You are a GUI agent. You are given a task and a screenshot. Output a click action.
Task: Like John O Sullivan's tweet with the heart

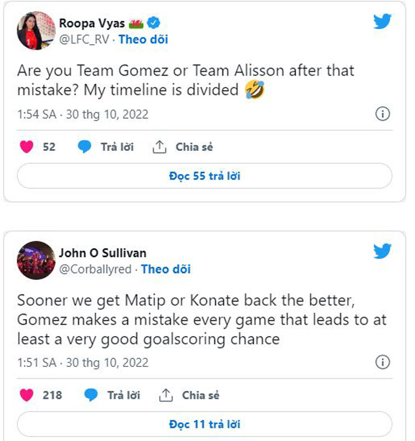click(x=26, y=395)
